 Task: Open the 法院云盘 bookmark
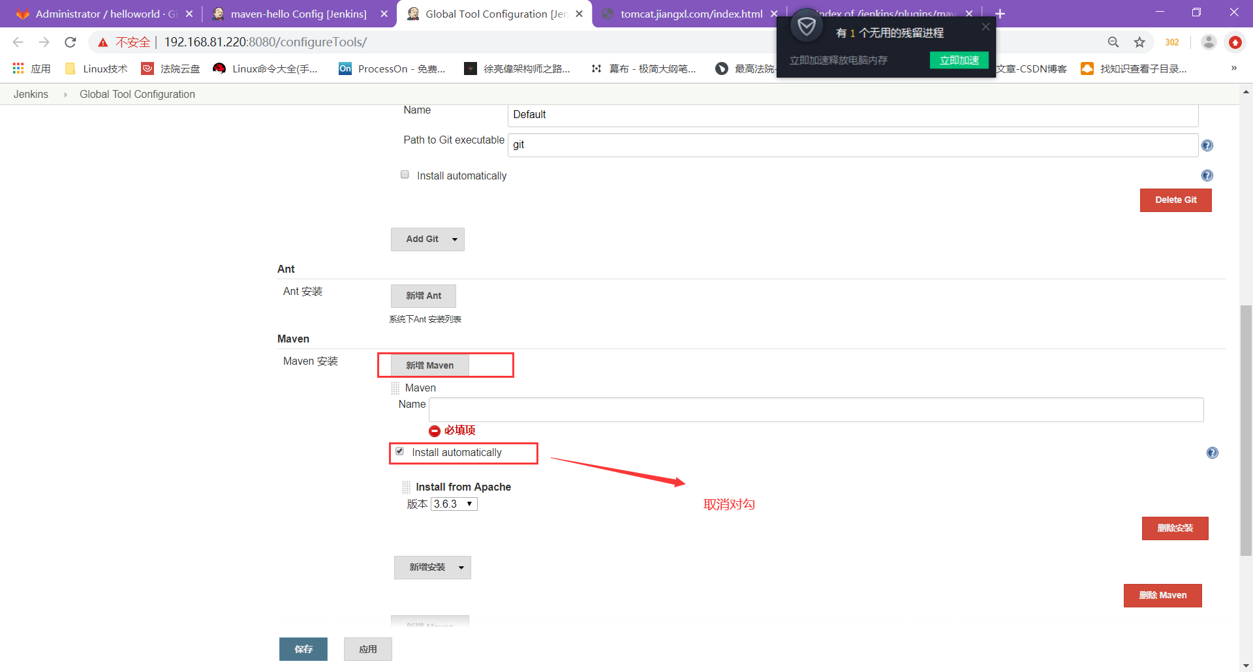171,69
